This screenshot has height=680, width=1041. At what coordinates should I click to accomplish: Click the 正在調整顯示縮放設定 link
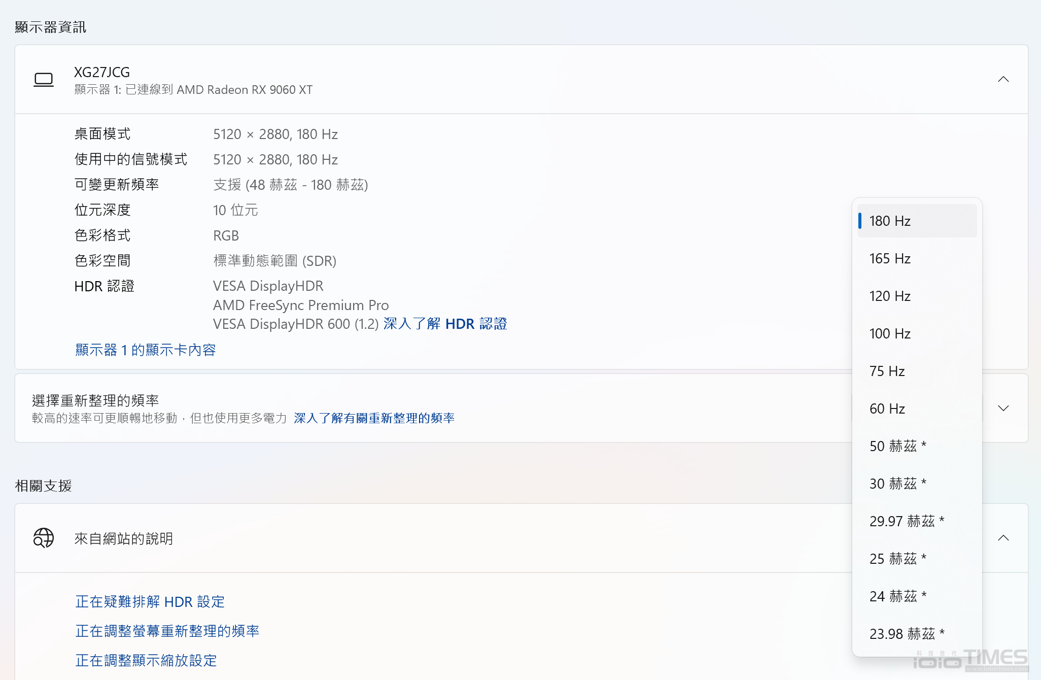click(x=146, y=661)
